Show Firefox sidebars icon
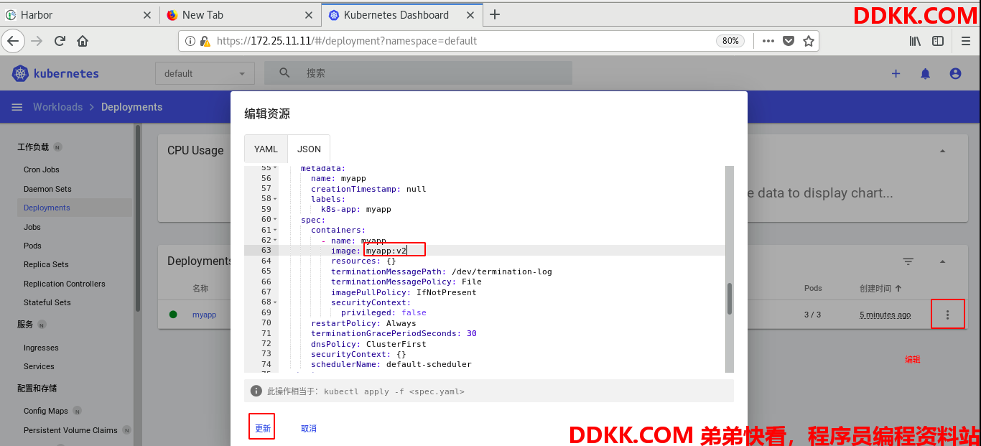Viewport: 981px width, 446px height. [x=938, y=41]
